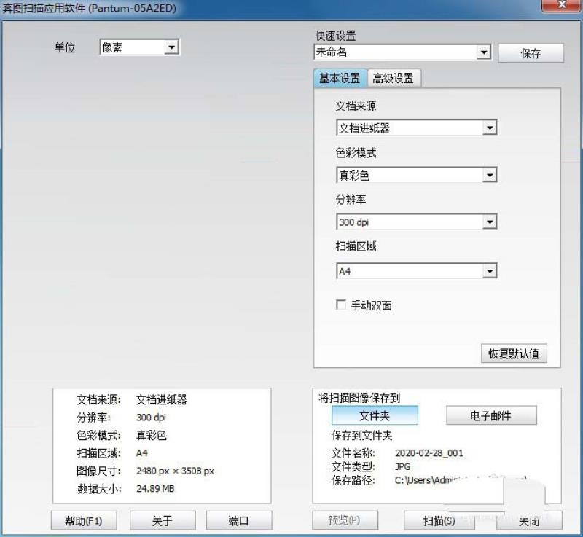Click the 关于 button
The width and height of the screenshot is (583, 537).
click(x=163, y=520)
